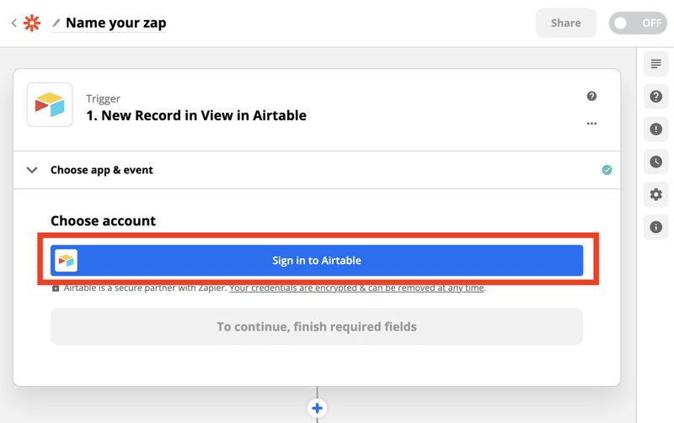Open trigger step help question icon
The image size is (674, 423).
pyautogui.click(x=591, y=96)
